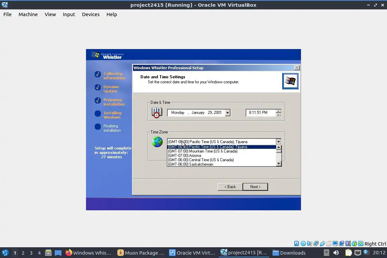
Task: Open the VirtualBox display status icon
Action: click(x=335, y=244)
